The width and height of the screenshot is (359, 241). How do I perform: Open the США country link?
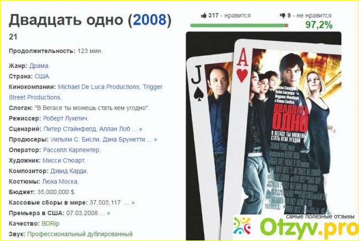(42, 76)
